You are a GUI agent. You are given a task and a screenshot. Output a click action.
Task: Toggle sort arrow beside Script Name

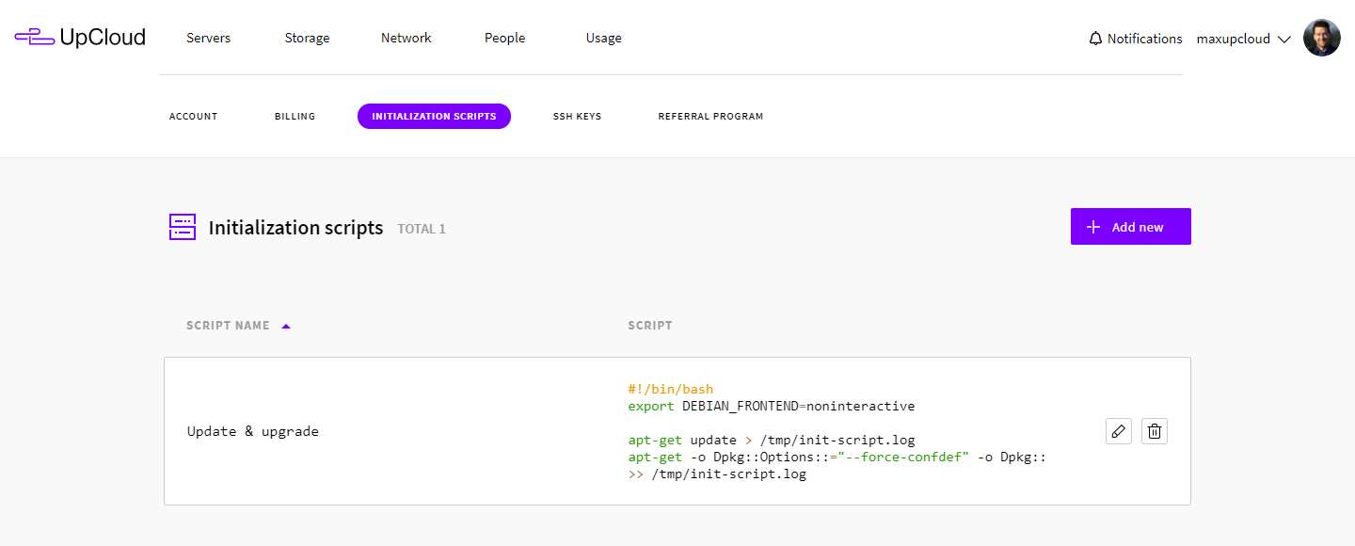[x=286, y=326]
